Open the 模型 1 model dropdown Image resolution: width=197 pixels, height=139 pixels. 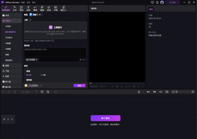point(36,15)
